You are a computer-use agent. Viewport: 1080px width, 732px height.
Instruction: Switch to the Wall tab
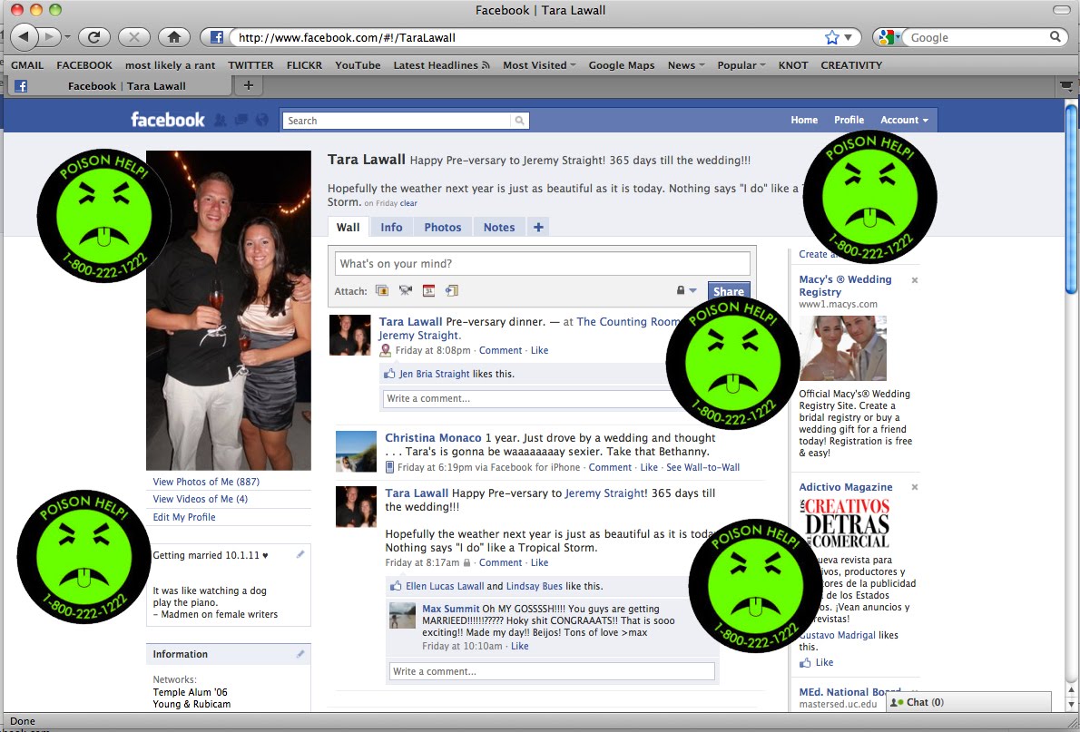point(348,228)
